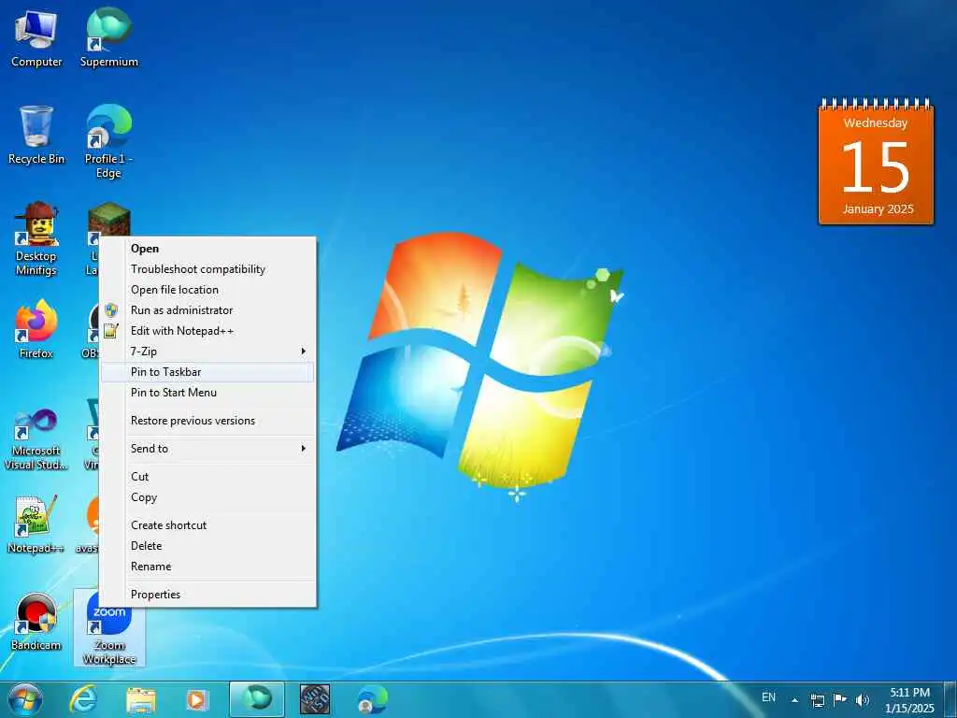Open the network tray icon
Viewport: 957px width, 718px height.
(817, 699)
